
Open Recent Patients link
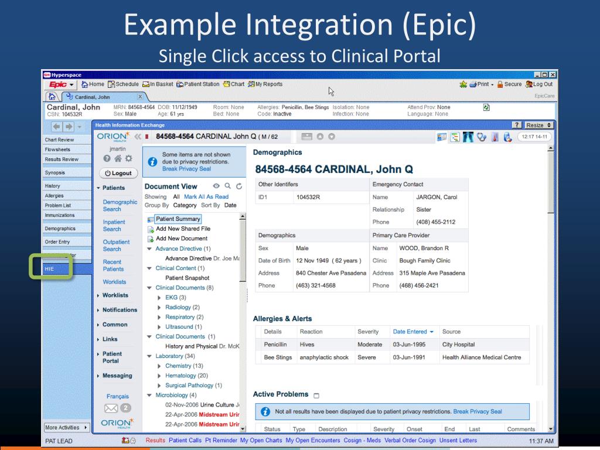(113, 265)
